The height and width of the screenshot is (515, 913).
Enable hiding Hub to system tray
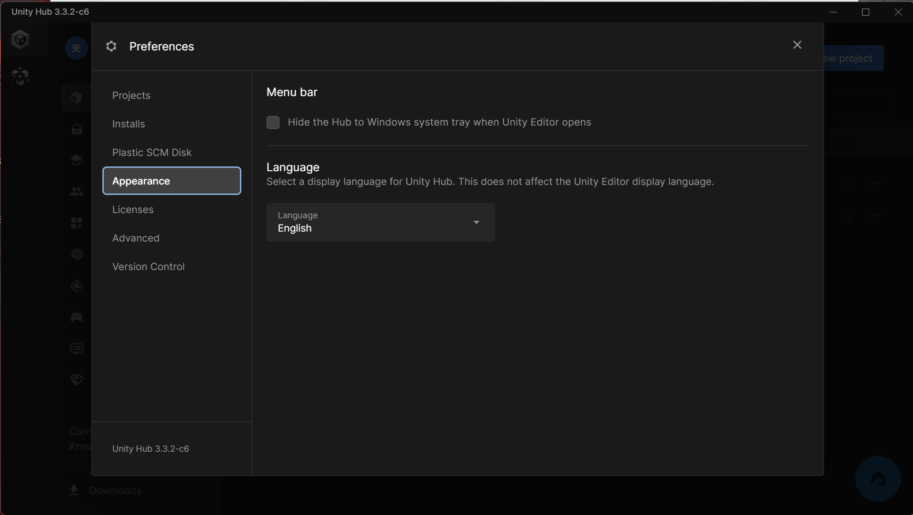tap(273, 123)
